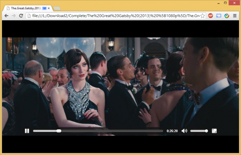241x155 pixels.
Task: Open the Google Cast extension
Action: pyautogui.click(x=219, y=16)
